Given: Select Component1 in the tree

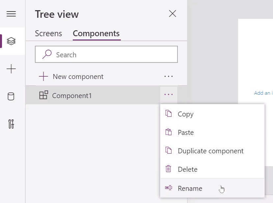Looking at the screenshot, I should click(x=93, y=95).
